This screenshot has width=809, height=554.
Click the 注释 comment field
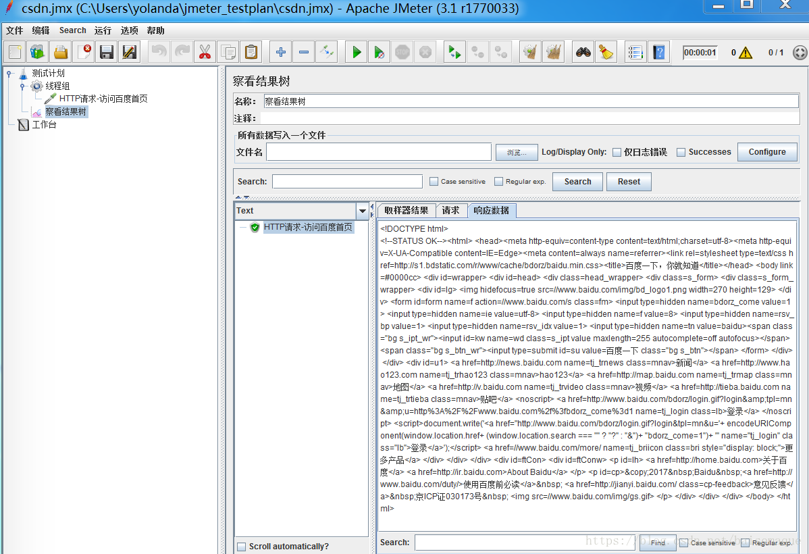click(x=531, y=118)
